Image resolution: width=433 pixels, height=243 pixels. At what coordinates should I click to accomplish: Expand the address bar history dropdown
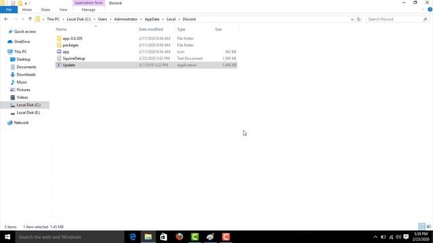352,20
